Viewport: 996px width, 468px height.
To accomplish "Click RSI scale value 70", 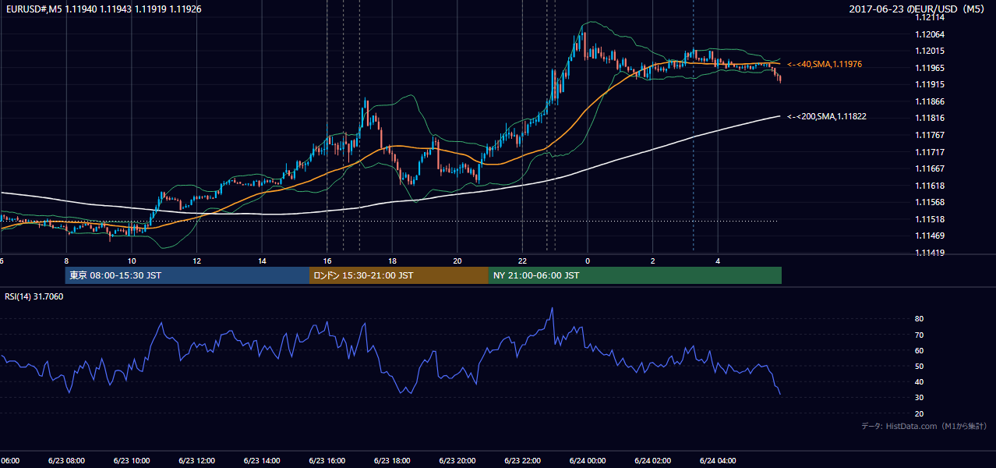I will tap(920, 335).
